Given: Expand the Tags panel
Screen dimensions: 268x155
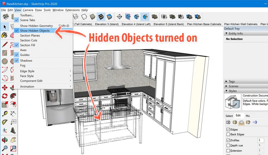Looking at the screenshot, I should [x=232, y=81].
